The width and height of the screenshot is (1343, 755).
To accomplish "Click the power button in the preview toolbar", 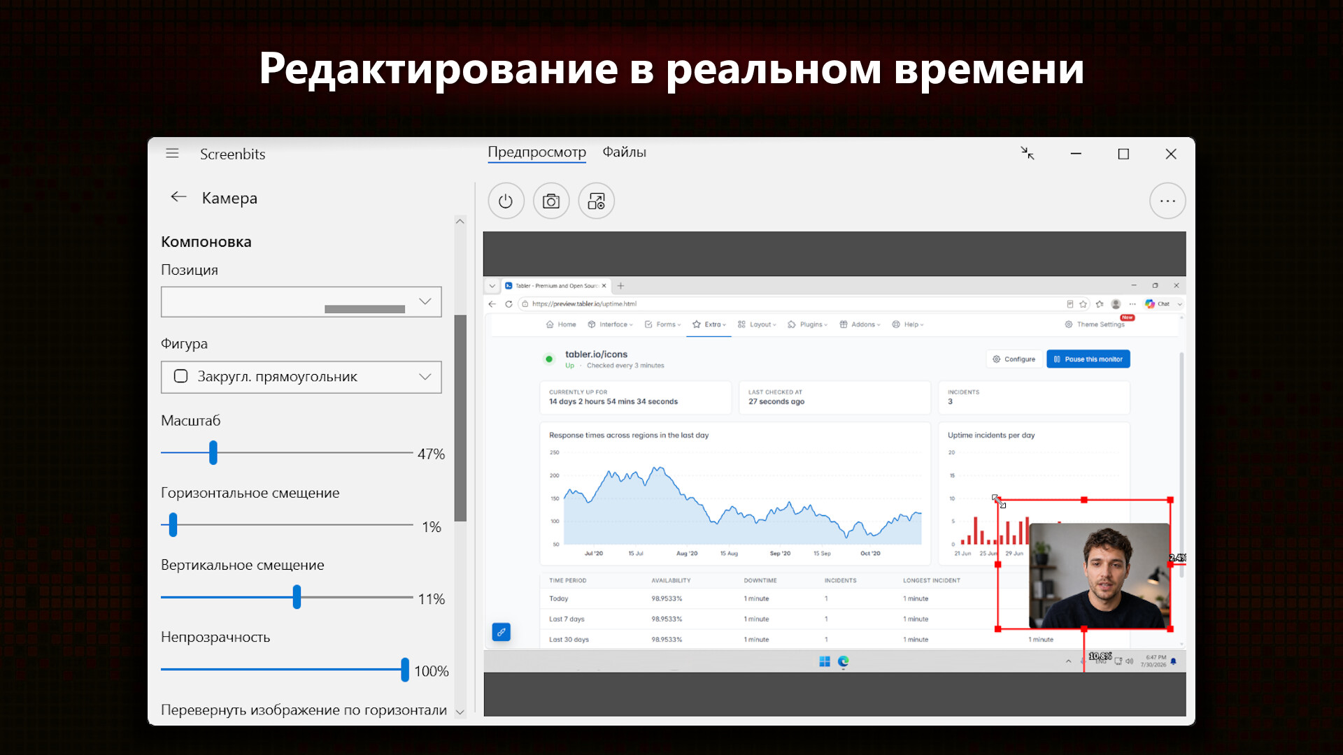I will (506, 201).
